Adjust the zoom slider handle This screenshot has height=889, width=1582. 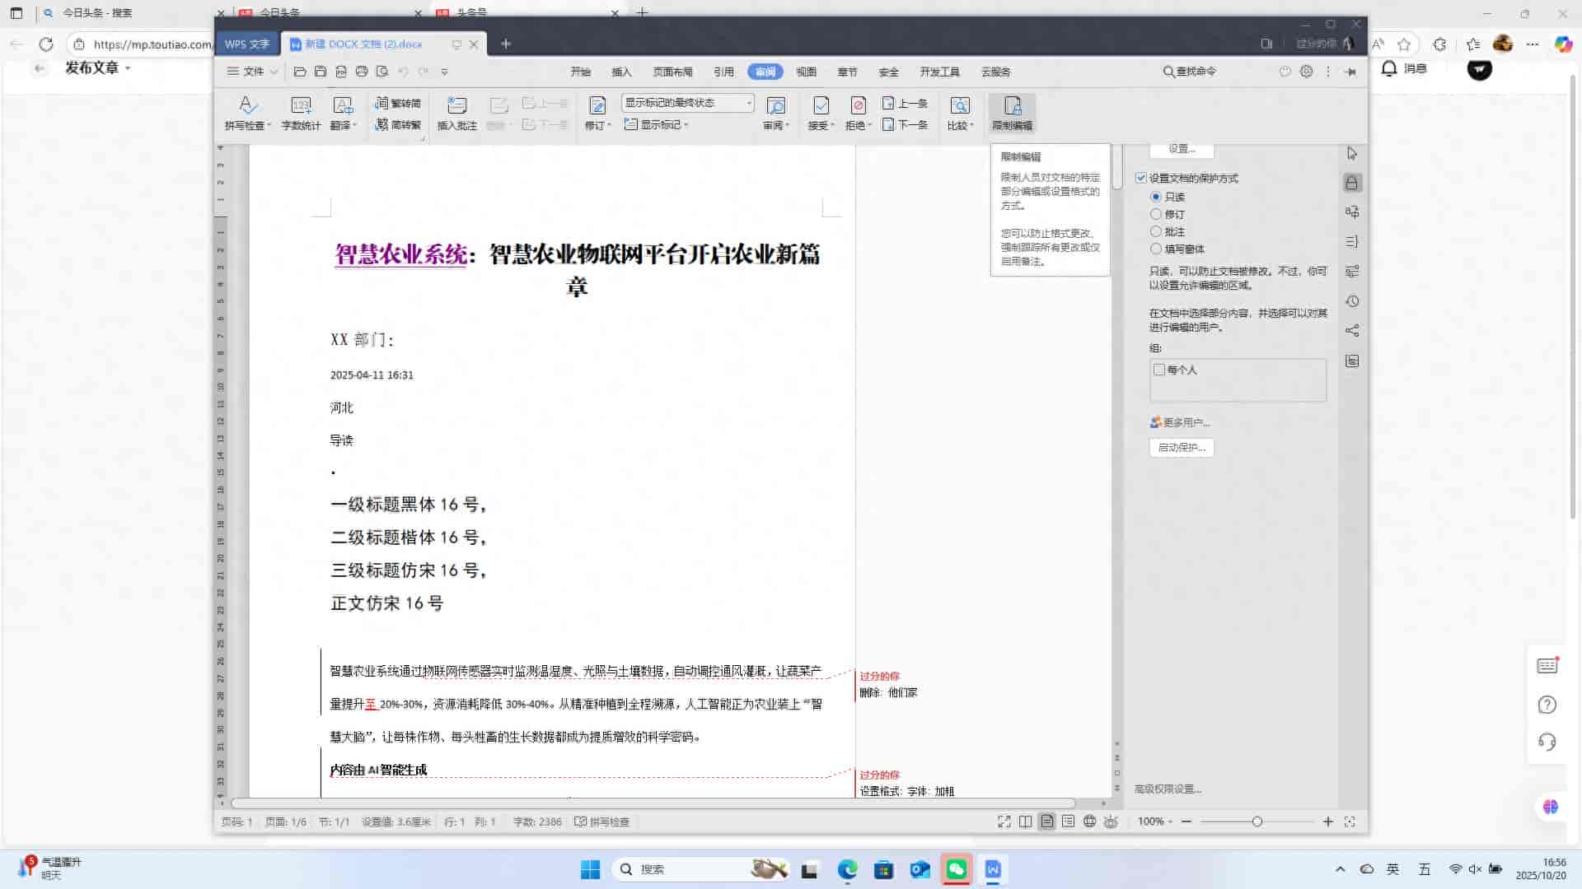pos(1257,822)
